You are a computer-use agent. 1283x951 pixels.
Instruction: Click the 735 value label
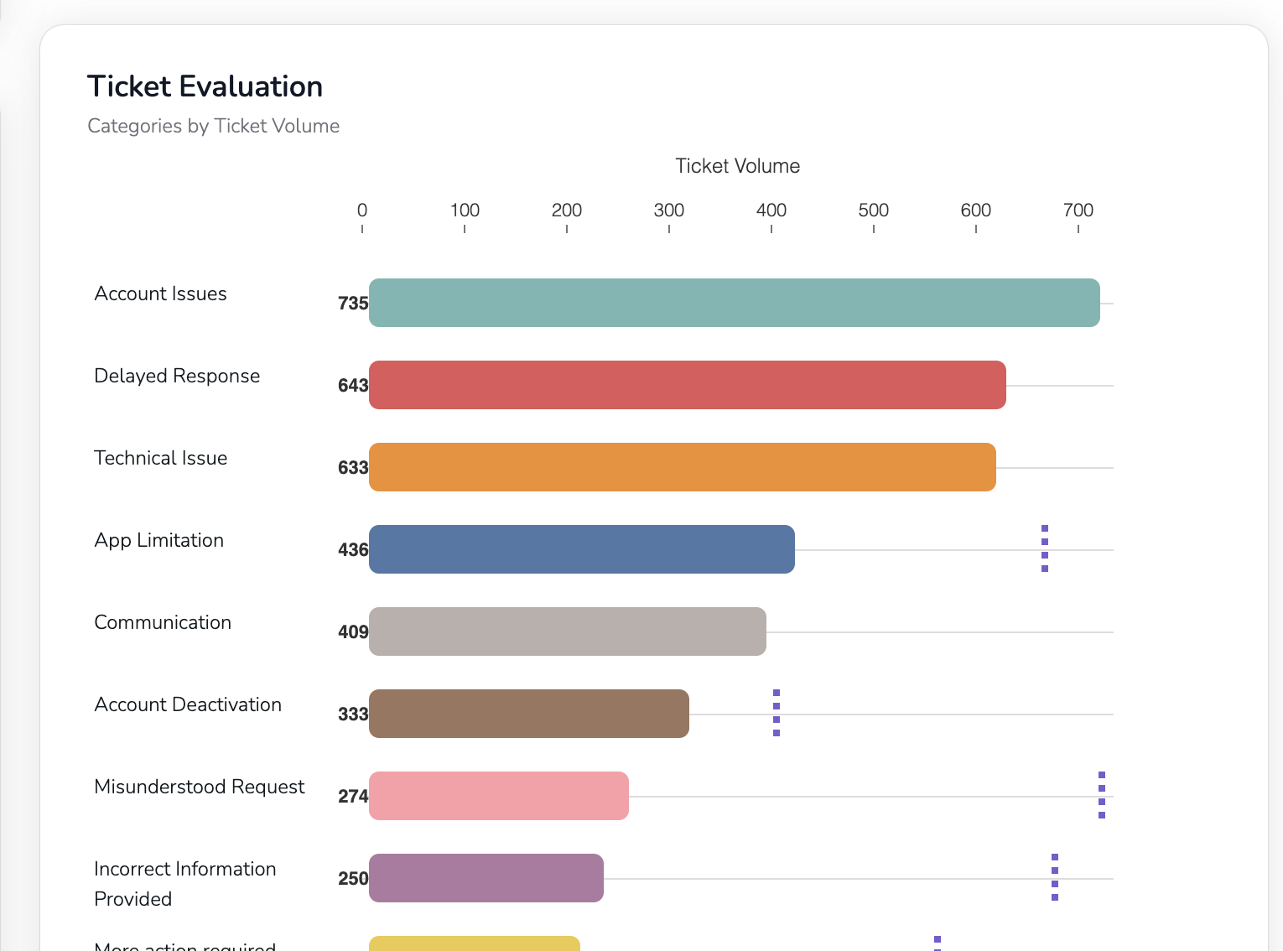click(353, 304)
